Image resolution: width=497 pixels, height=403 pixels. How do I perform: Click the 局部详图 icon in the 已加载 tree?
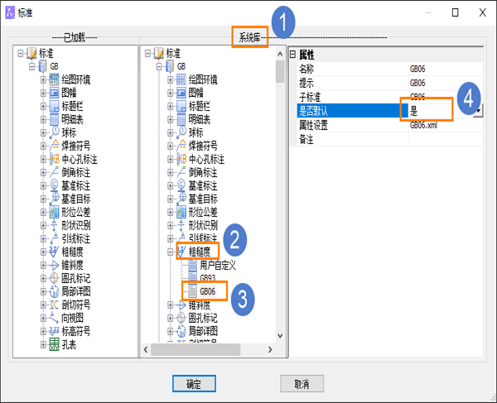(x=54, y=291)
